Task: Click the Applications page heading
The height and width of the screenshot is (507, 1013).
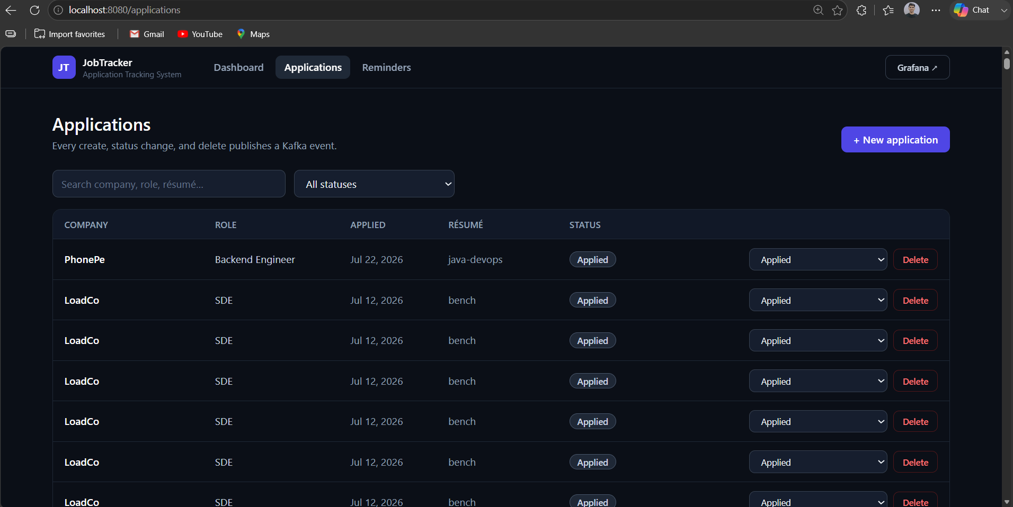Action: click(101, 125)
